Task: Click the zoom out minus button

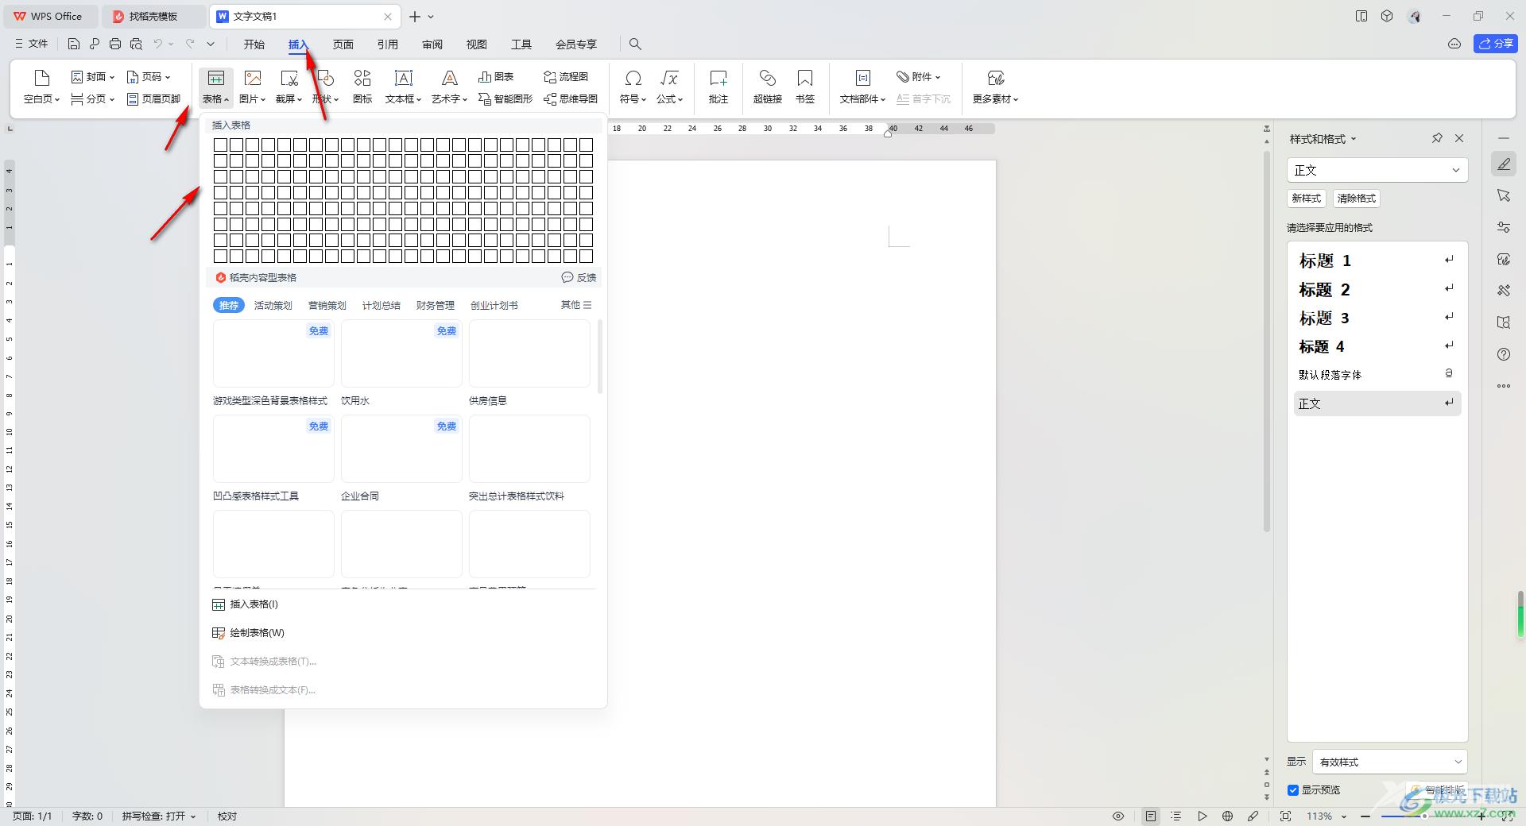Action: coord(1365,816)
